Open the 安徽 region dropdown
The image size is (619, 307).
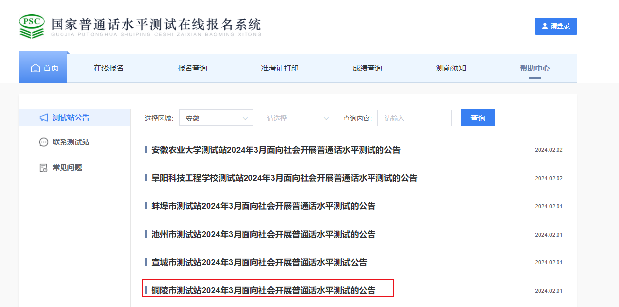coord(216,118)
